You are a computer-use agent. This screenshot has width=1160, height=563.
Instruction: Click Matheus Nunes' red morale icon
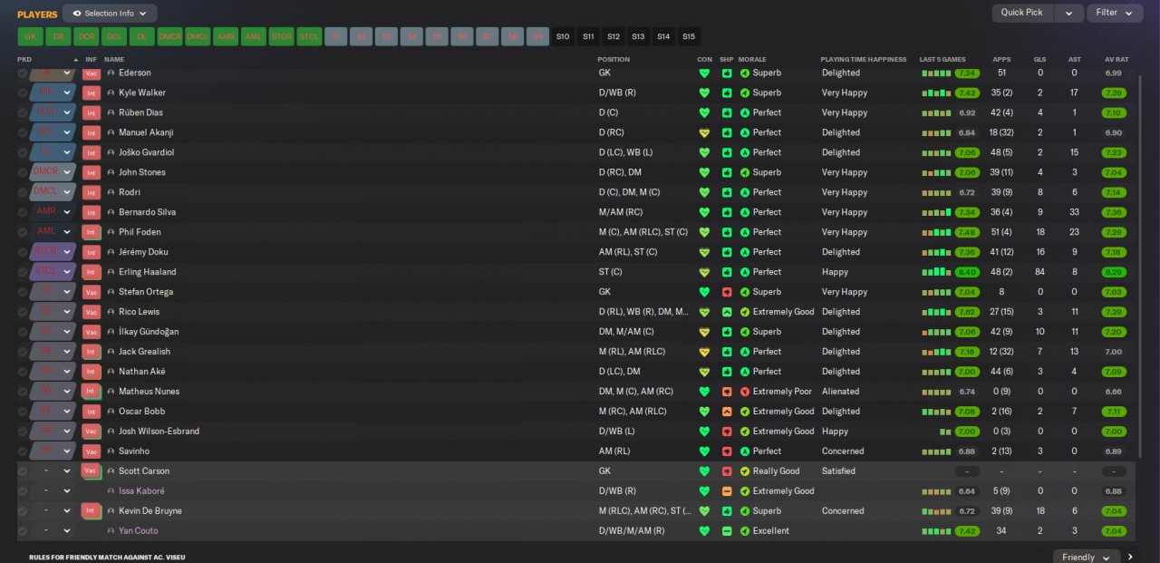tap(745, 392)
